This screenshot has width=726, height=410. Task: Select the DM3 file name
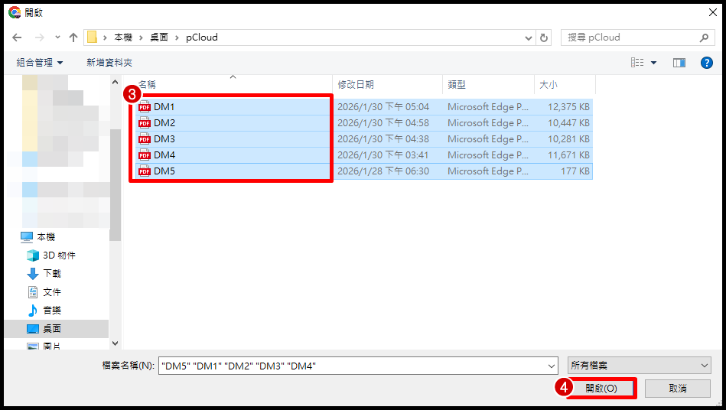[x=164, y=139]
